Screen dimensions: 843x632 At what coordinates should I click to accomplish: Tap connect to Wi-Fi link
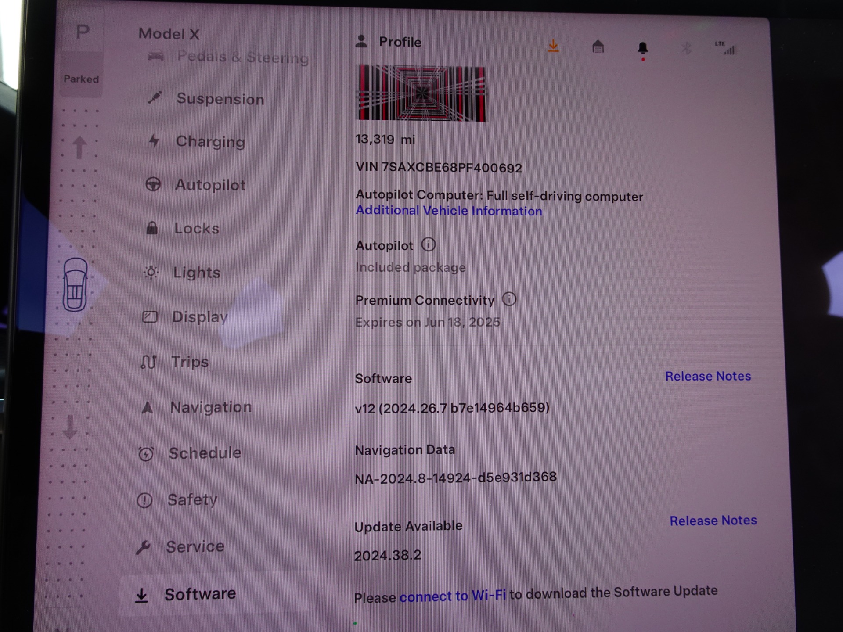pyautogui.click(x=453, y=596)
